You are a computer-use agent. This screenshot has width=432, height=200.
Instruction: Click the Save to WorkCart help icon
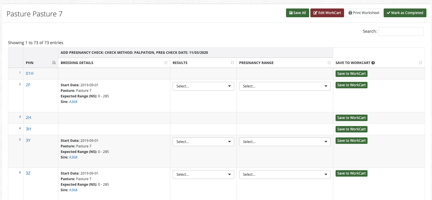tap(373, 63)
